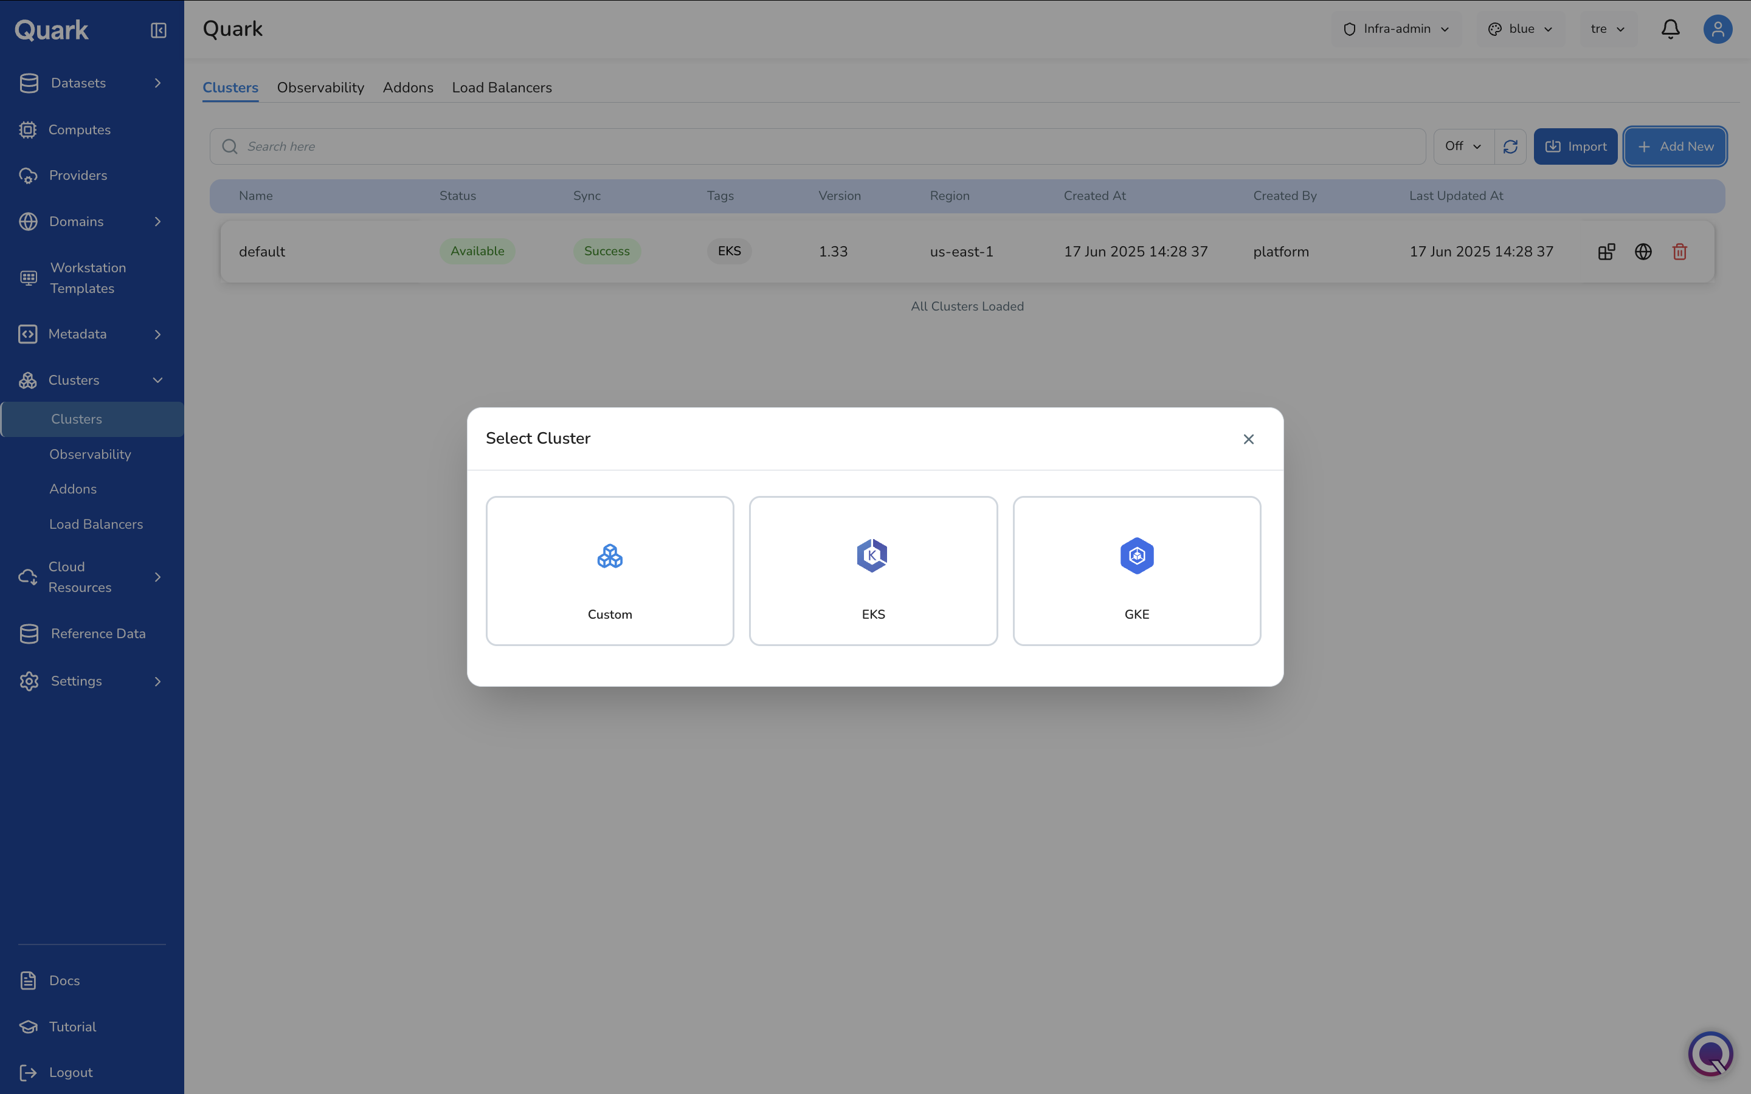Click default cluster globe icon
This screenshot has height=1094, width=1751.
tap(1643, 252)
